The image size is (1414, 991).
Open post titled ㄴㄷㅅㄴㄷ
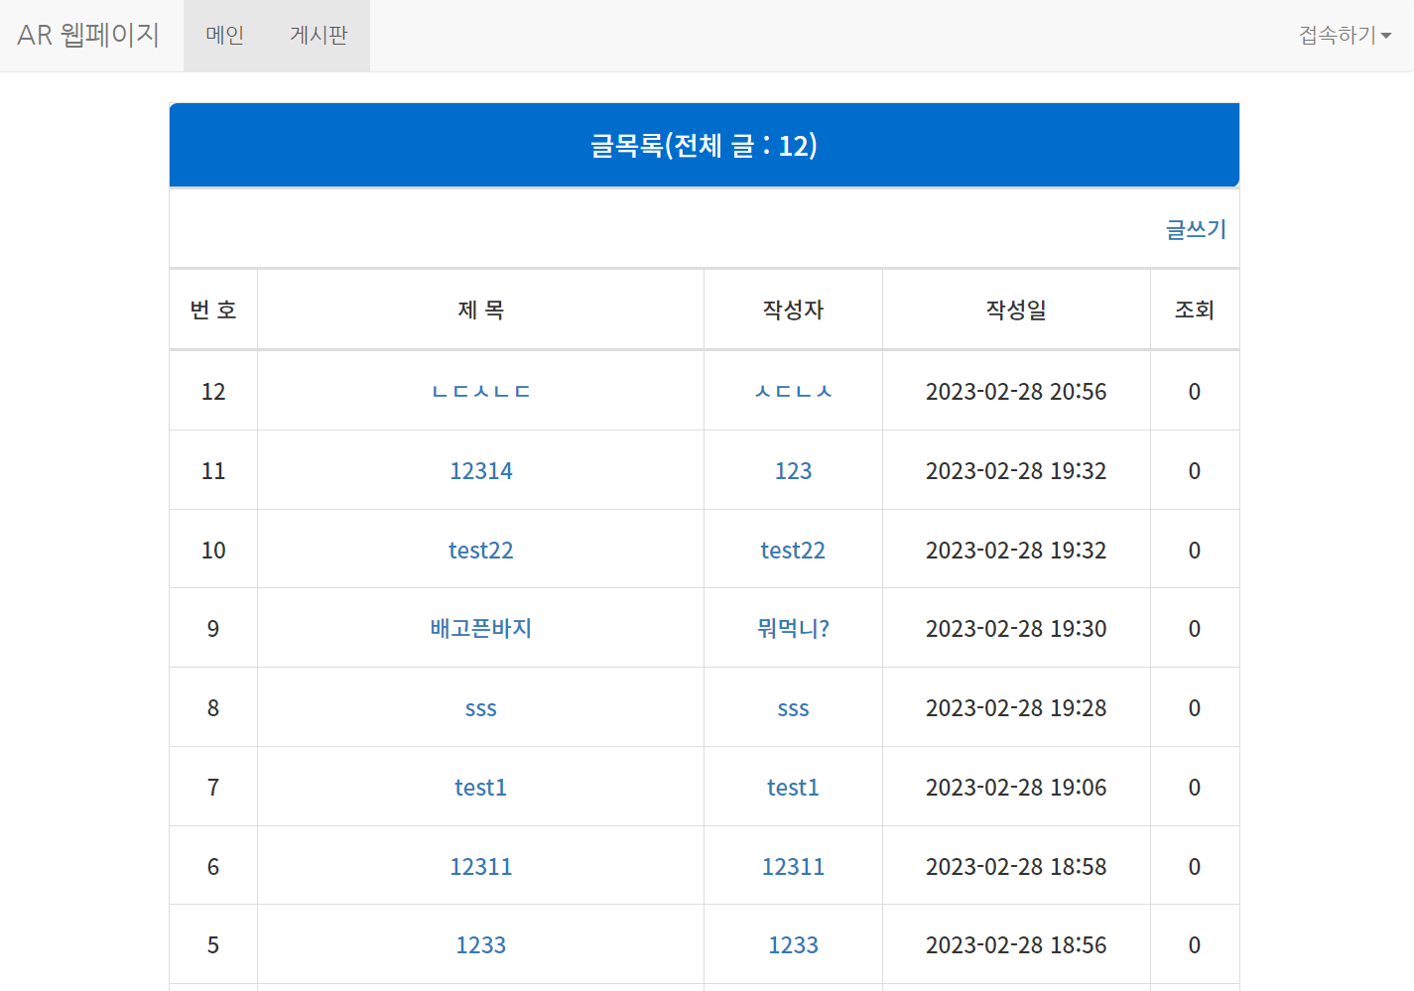[481, 391]
